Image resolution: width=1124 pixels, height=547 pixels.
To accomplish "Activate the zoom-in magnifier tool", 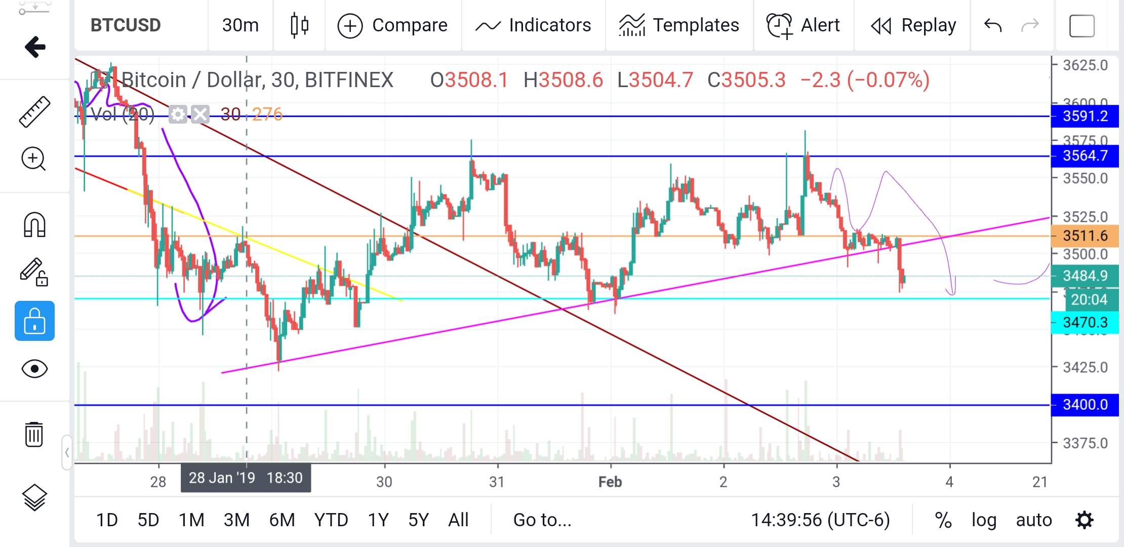I will coord(33,159).
